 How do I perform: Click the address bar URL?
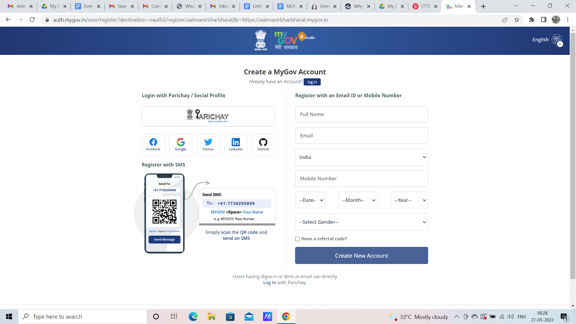tap(190, 20)
